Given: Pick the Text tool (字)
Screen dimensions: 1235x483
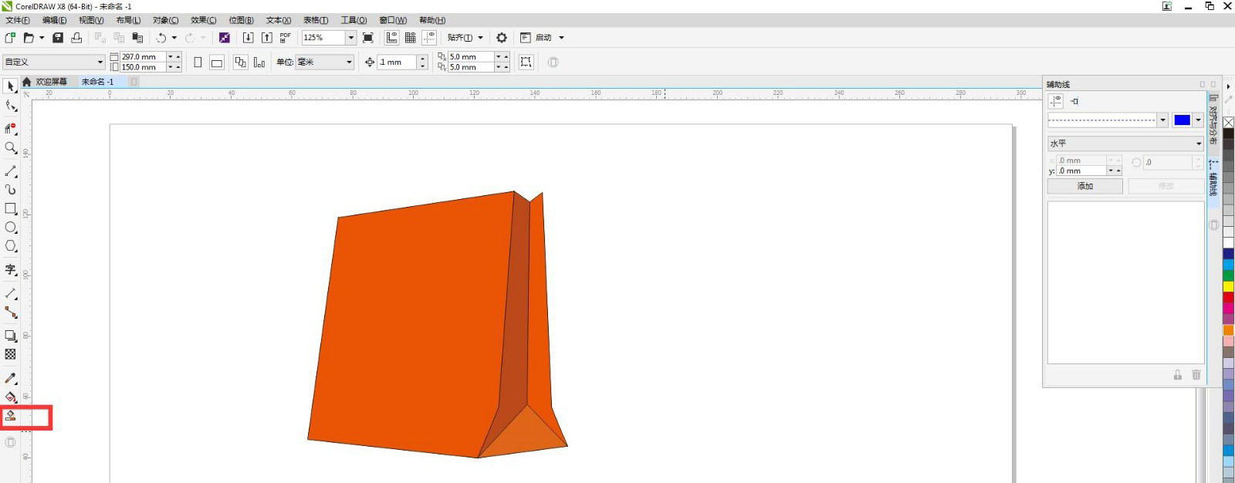Looking at the screenshot, I should coord(11,269).
